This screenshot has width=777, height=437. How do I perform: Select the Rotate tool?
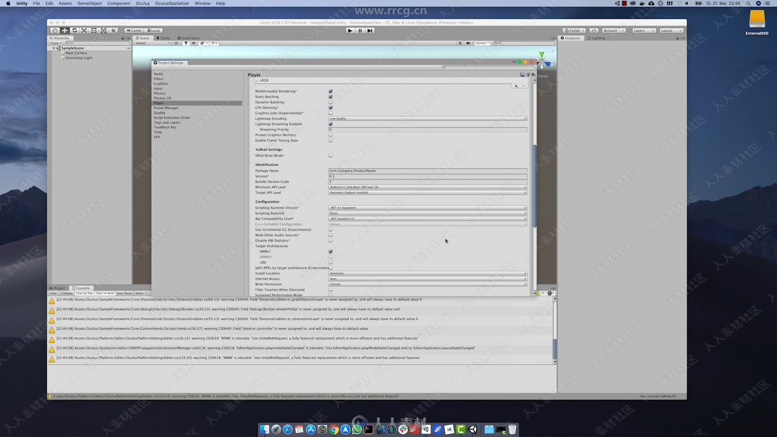[x=74, y=30]
